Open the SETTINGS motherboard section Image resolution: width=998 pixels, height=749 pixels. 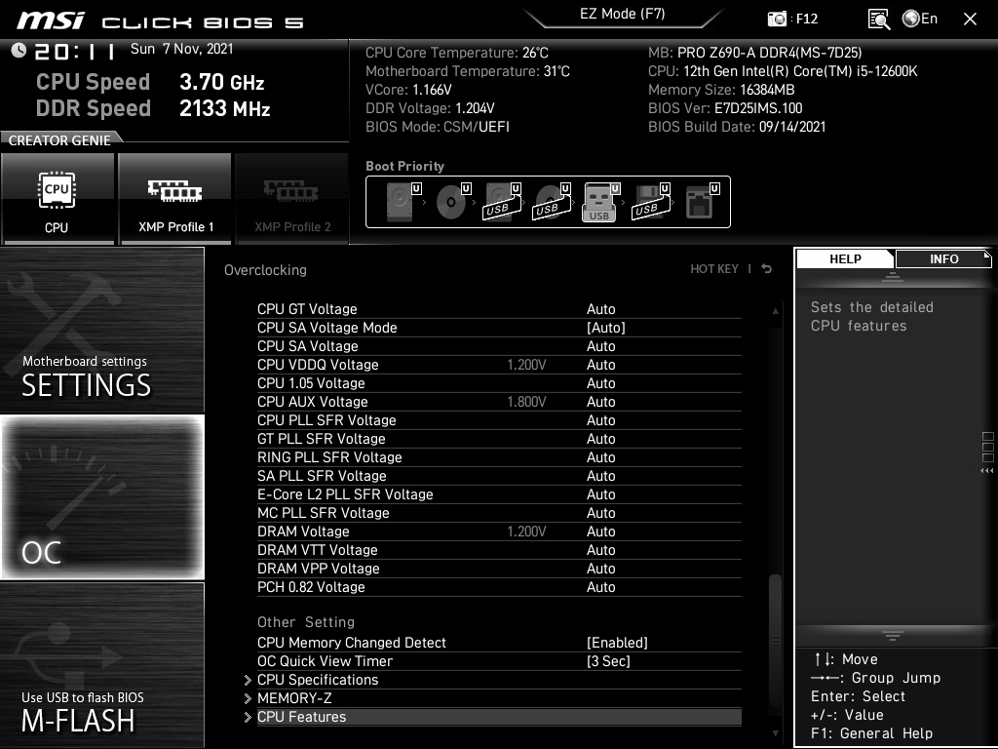click(101, 330)
